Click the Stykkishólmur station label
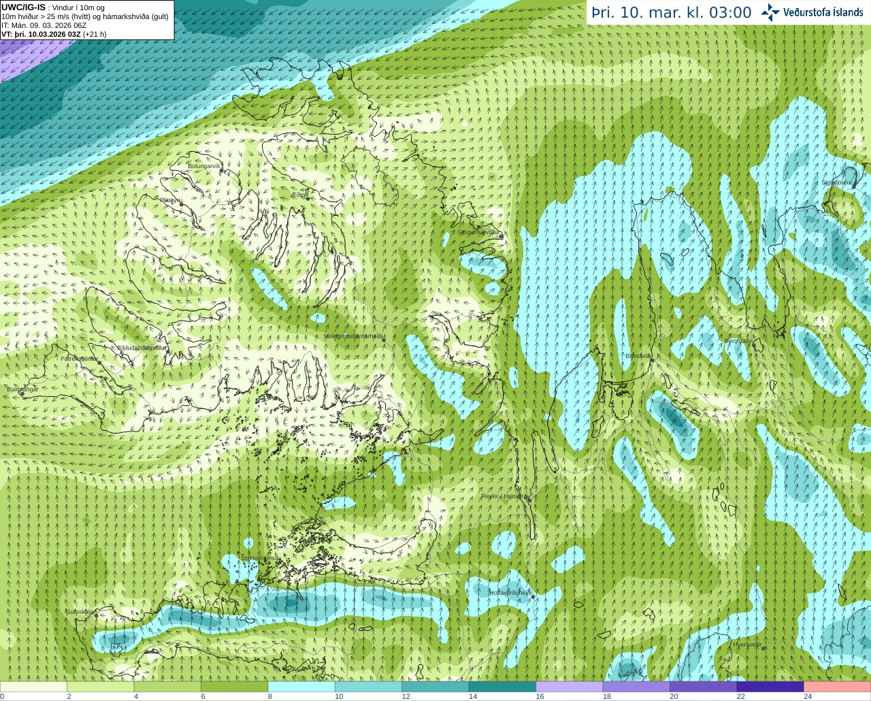871x701 pixels. 261,558
